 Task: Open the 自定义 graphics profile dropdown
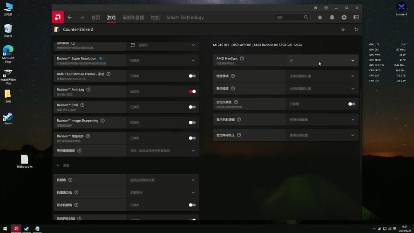click(x=163, y=45)
